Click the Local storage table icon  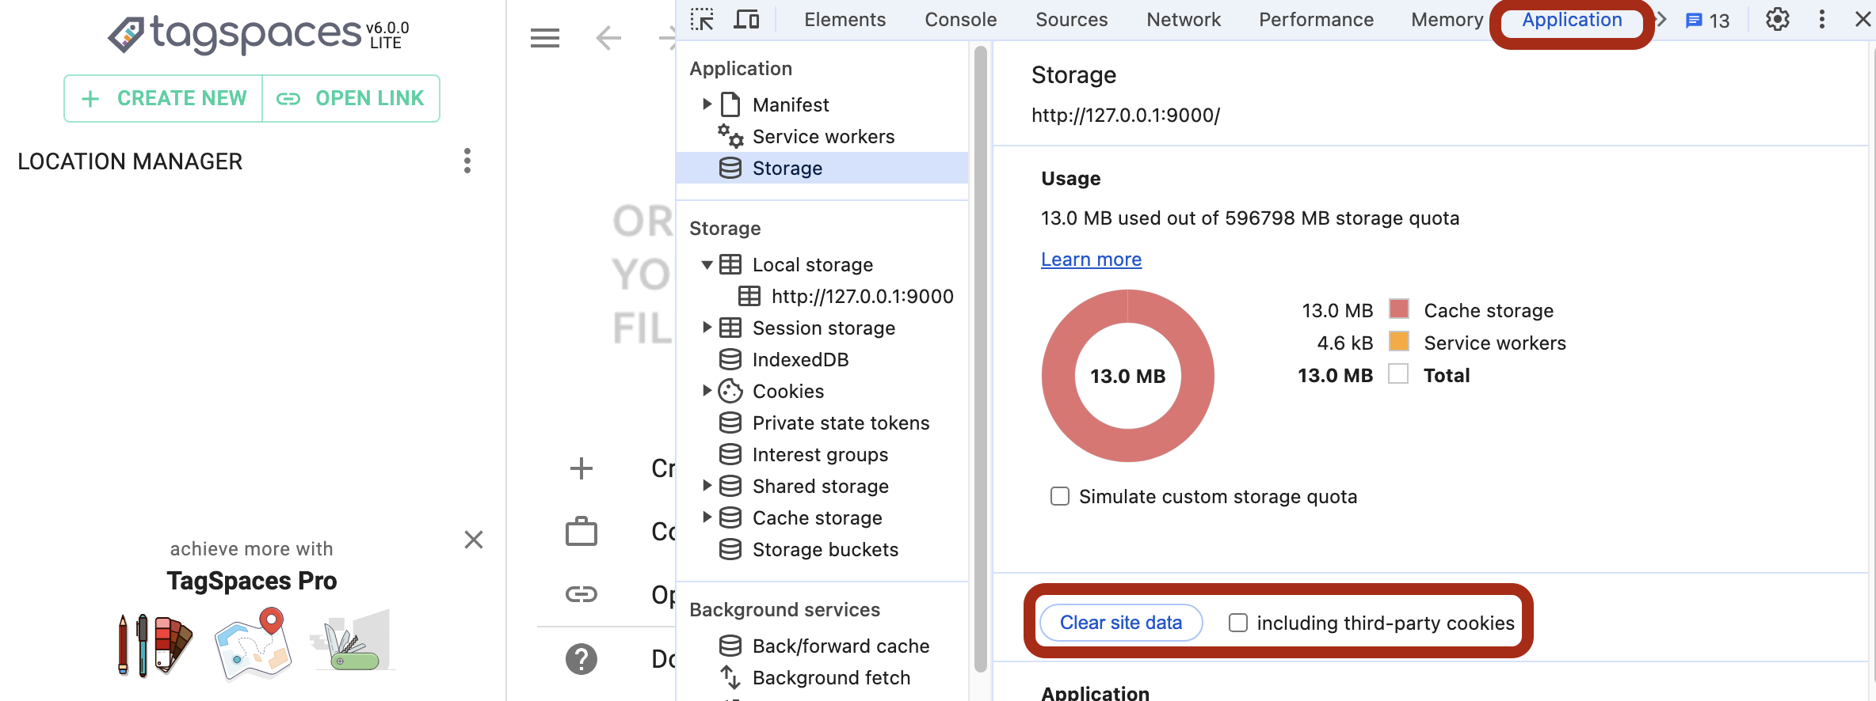730,264
